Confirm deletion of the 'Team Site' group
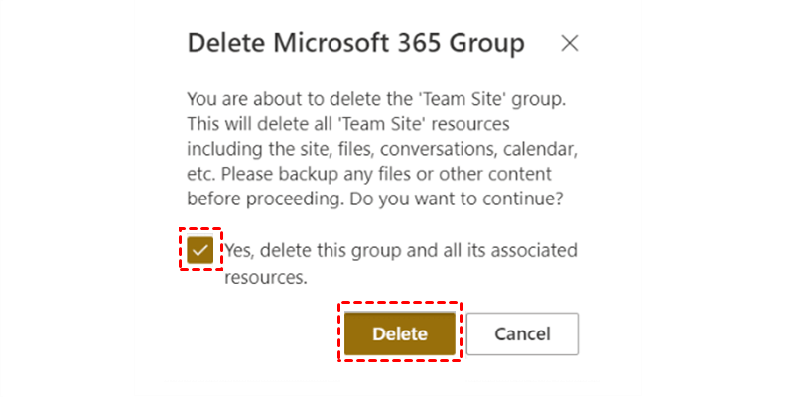Screen dimensions: 794x397 point(400,333)
